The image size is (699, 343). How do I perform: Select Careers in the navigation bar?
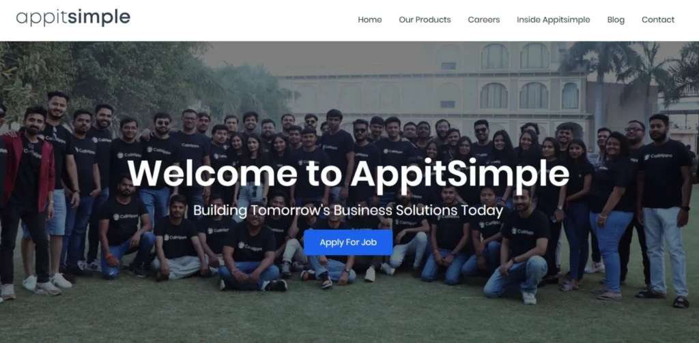[x=484, y=20]
